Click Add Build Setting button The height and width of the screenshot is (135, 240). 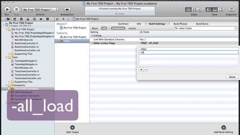[x=223, y=129]
